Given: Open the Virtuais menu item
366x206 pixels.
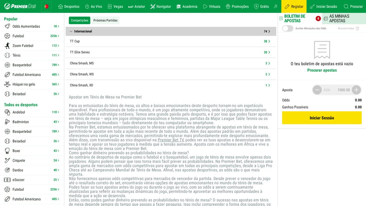Looking at the screenshot, I should [x=211, y=7].
